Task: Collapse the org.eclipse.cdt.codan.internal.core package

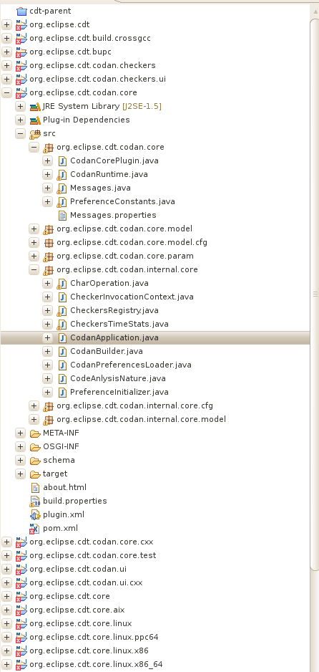Action: point(34,269)
